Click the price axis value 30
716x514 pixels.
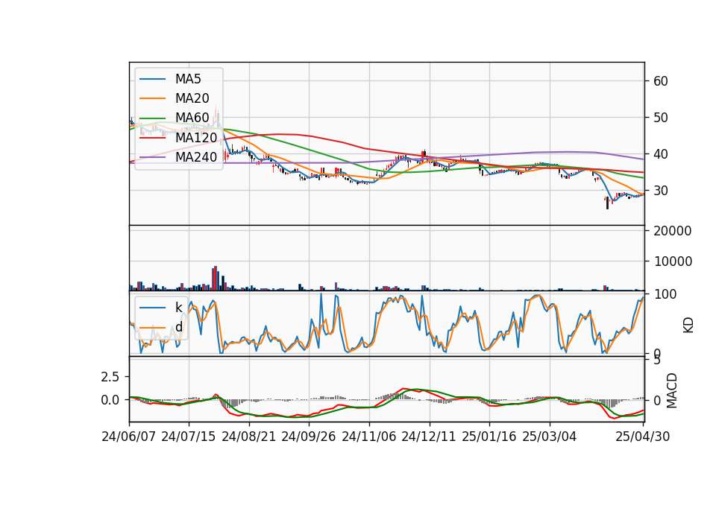[661, 191]
